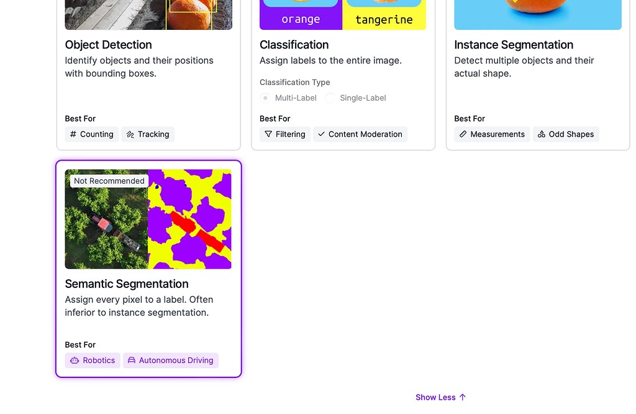Collapse the list via Show Less
636x414 pixels.
(x=440, y=397)
